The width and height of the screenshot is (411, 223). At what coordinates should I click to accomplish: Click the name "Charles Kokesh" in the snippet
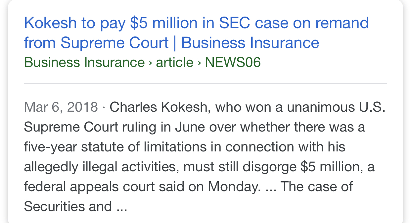(158, 107)
